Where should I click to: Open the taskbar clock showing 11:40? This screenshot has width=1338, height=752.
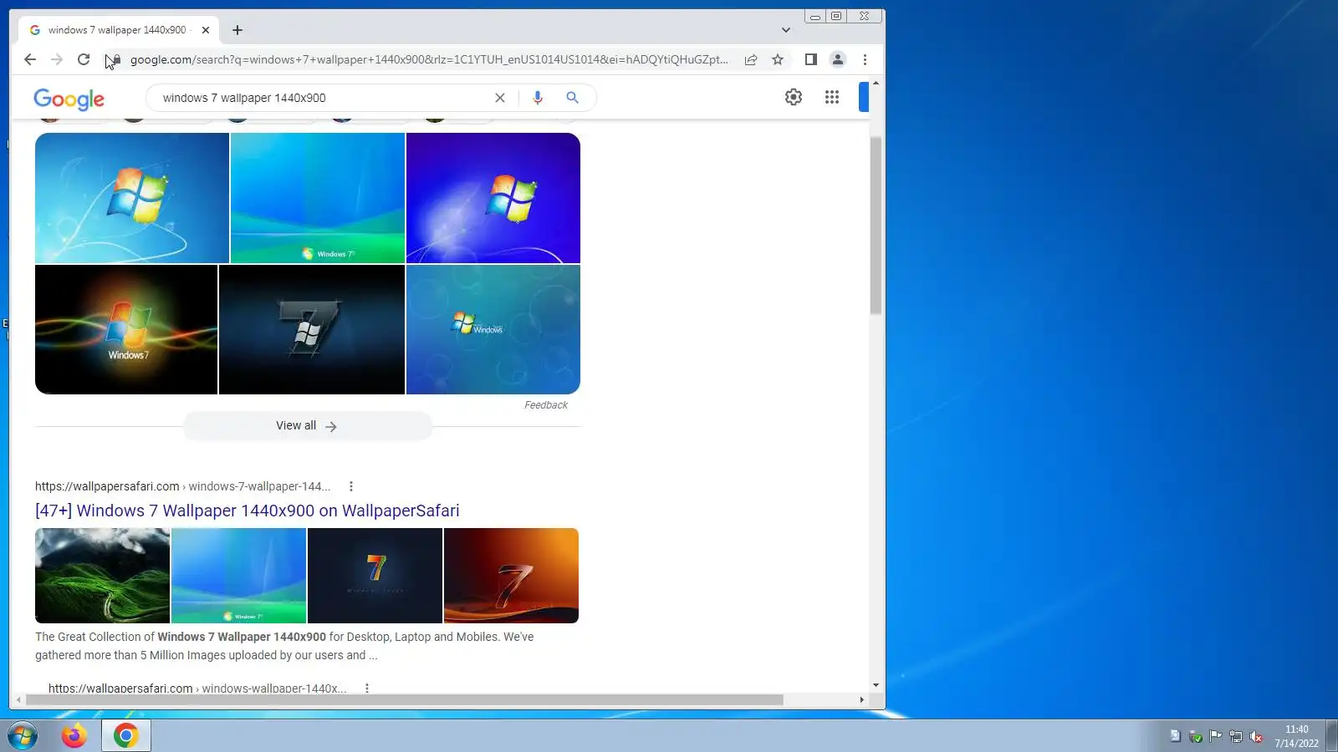pyautogui.click(x=1296, y=736)
